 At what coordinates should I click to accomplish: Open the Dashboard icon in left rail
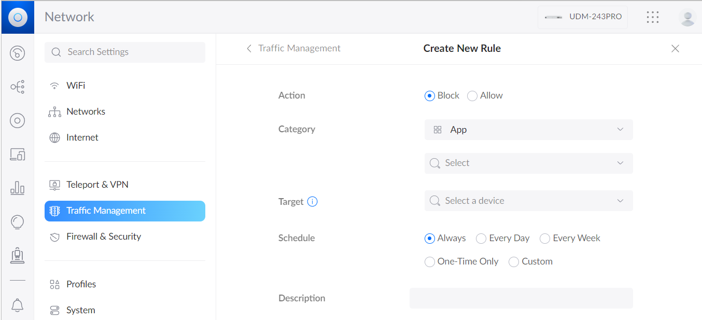pyautogui.click(x=17, y=53)
